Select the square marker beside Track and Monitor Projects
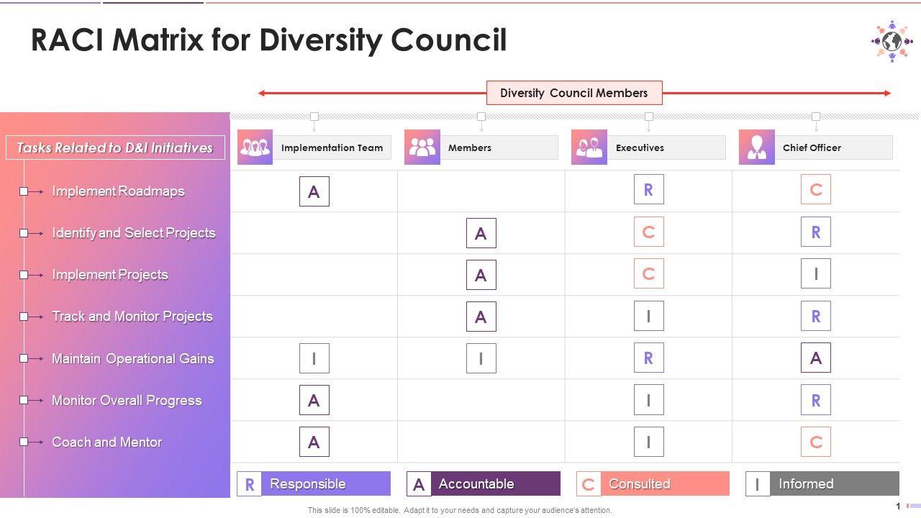921x518 pixels. pos(24,317)
